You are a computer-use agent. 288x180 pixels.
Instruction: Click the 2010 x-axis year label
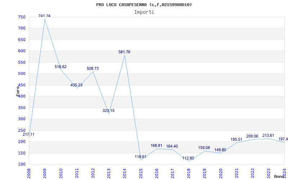pyautogui.click(x=60, y=173)
